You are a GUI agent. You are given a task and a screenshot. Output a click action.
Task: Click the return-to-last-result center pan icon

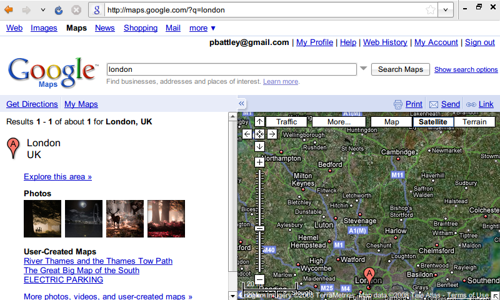pos(259,134)
